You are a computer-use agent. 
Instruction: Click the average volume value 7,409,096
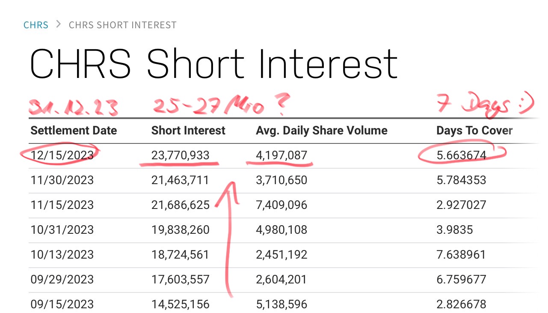[281, 205]
